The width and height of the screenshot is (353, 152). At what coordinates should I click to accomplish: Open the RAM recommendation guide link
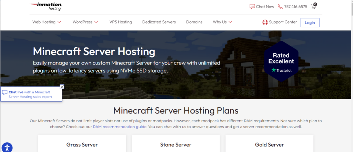pyautogui.click(x=120, y=127)
